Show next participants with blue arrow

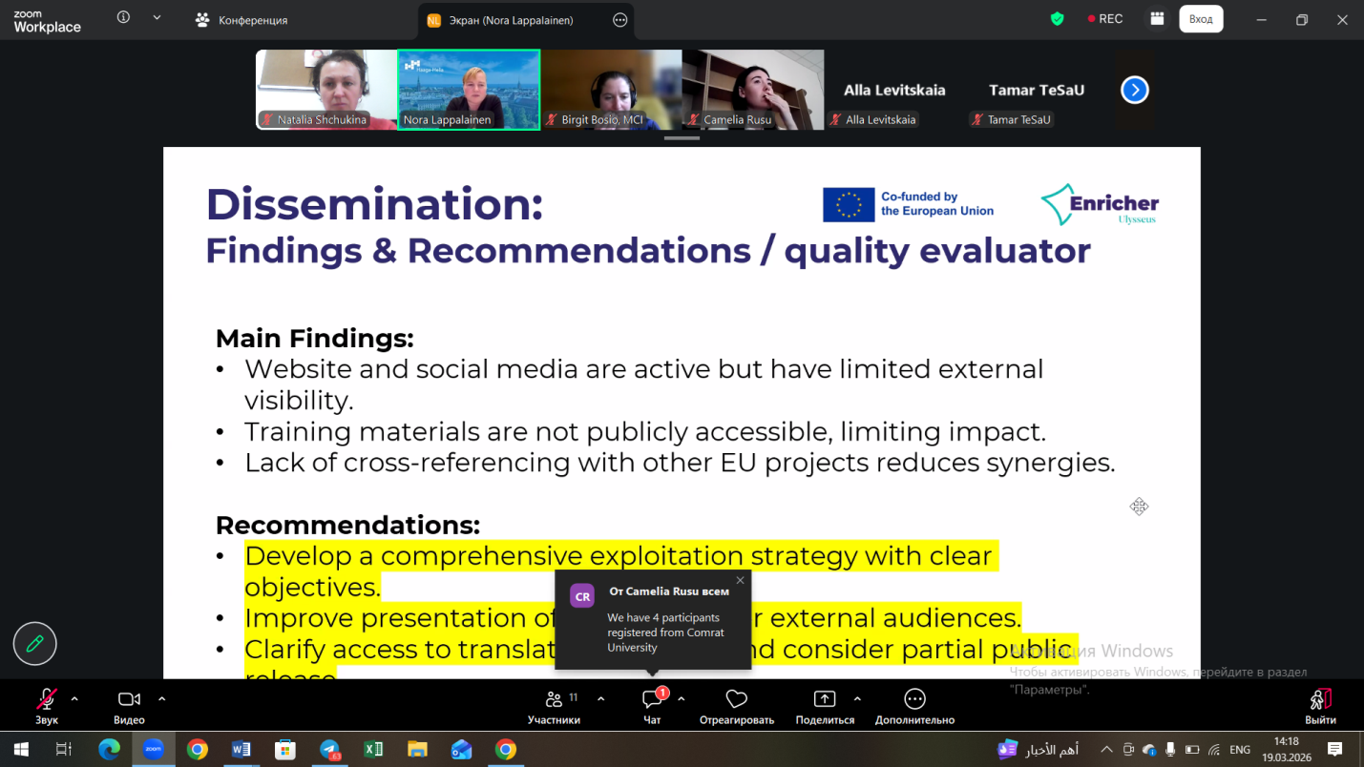coord(1134,90)
